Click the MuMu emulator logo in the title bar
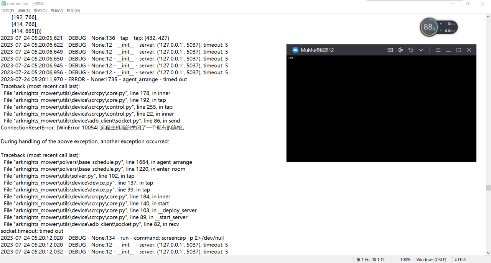The image size is (491, 263). tap(295, 50)
